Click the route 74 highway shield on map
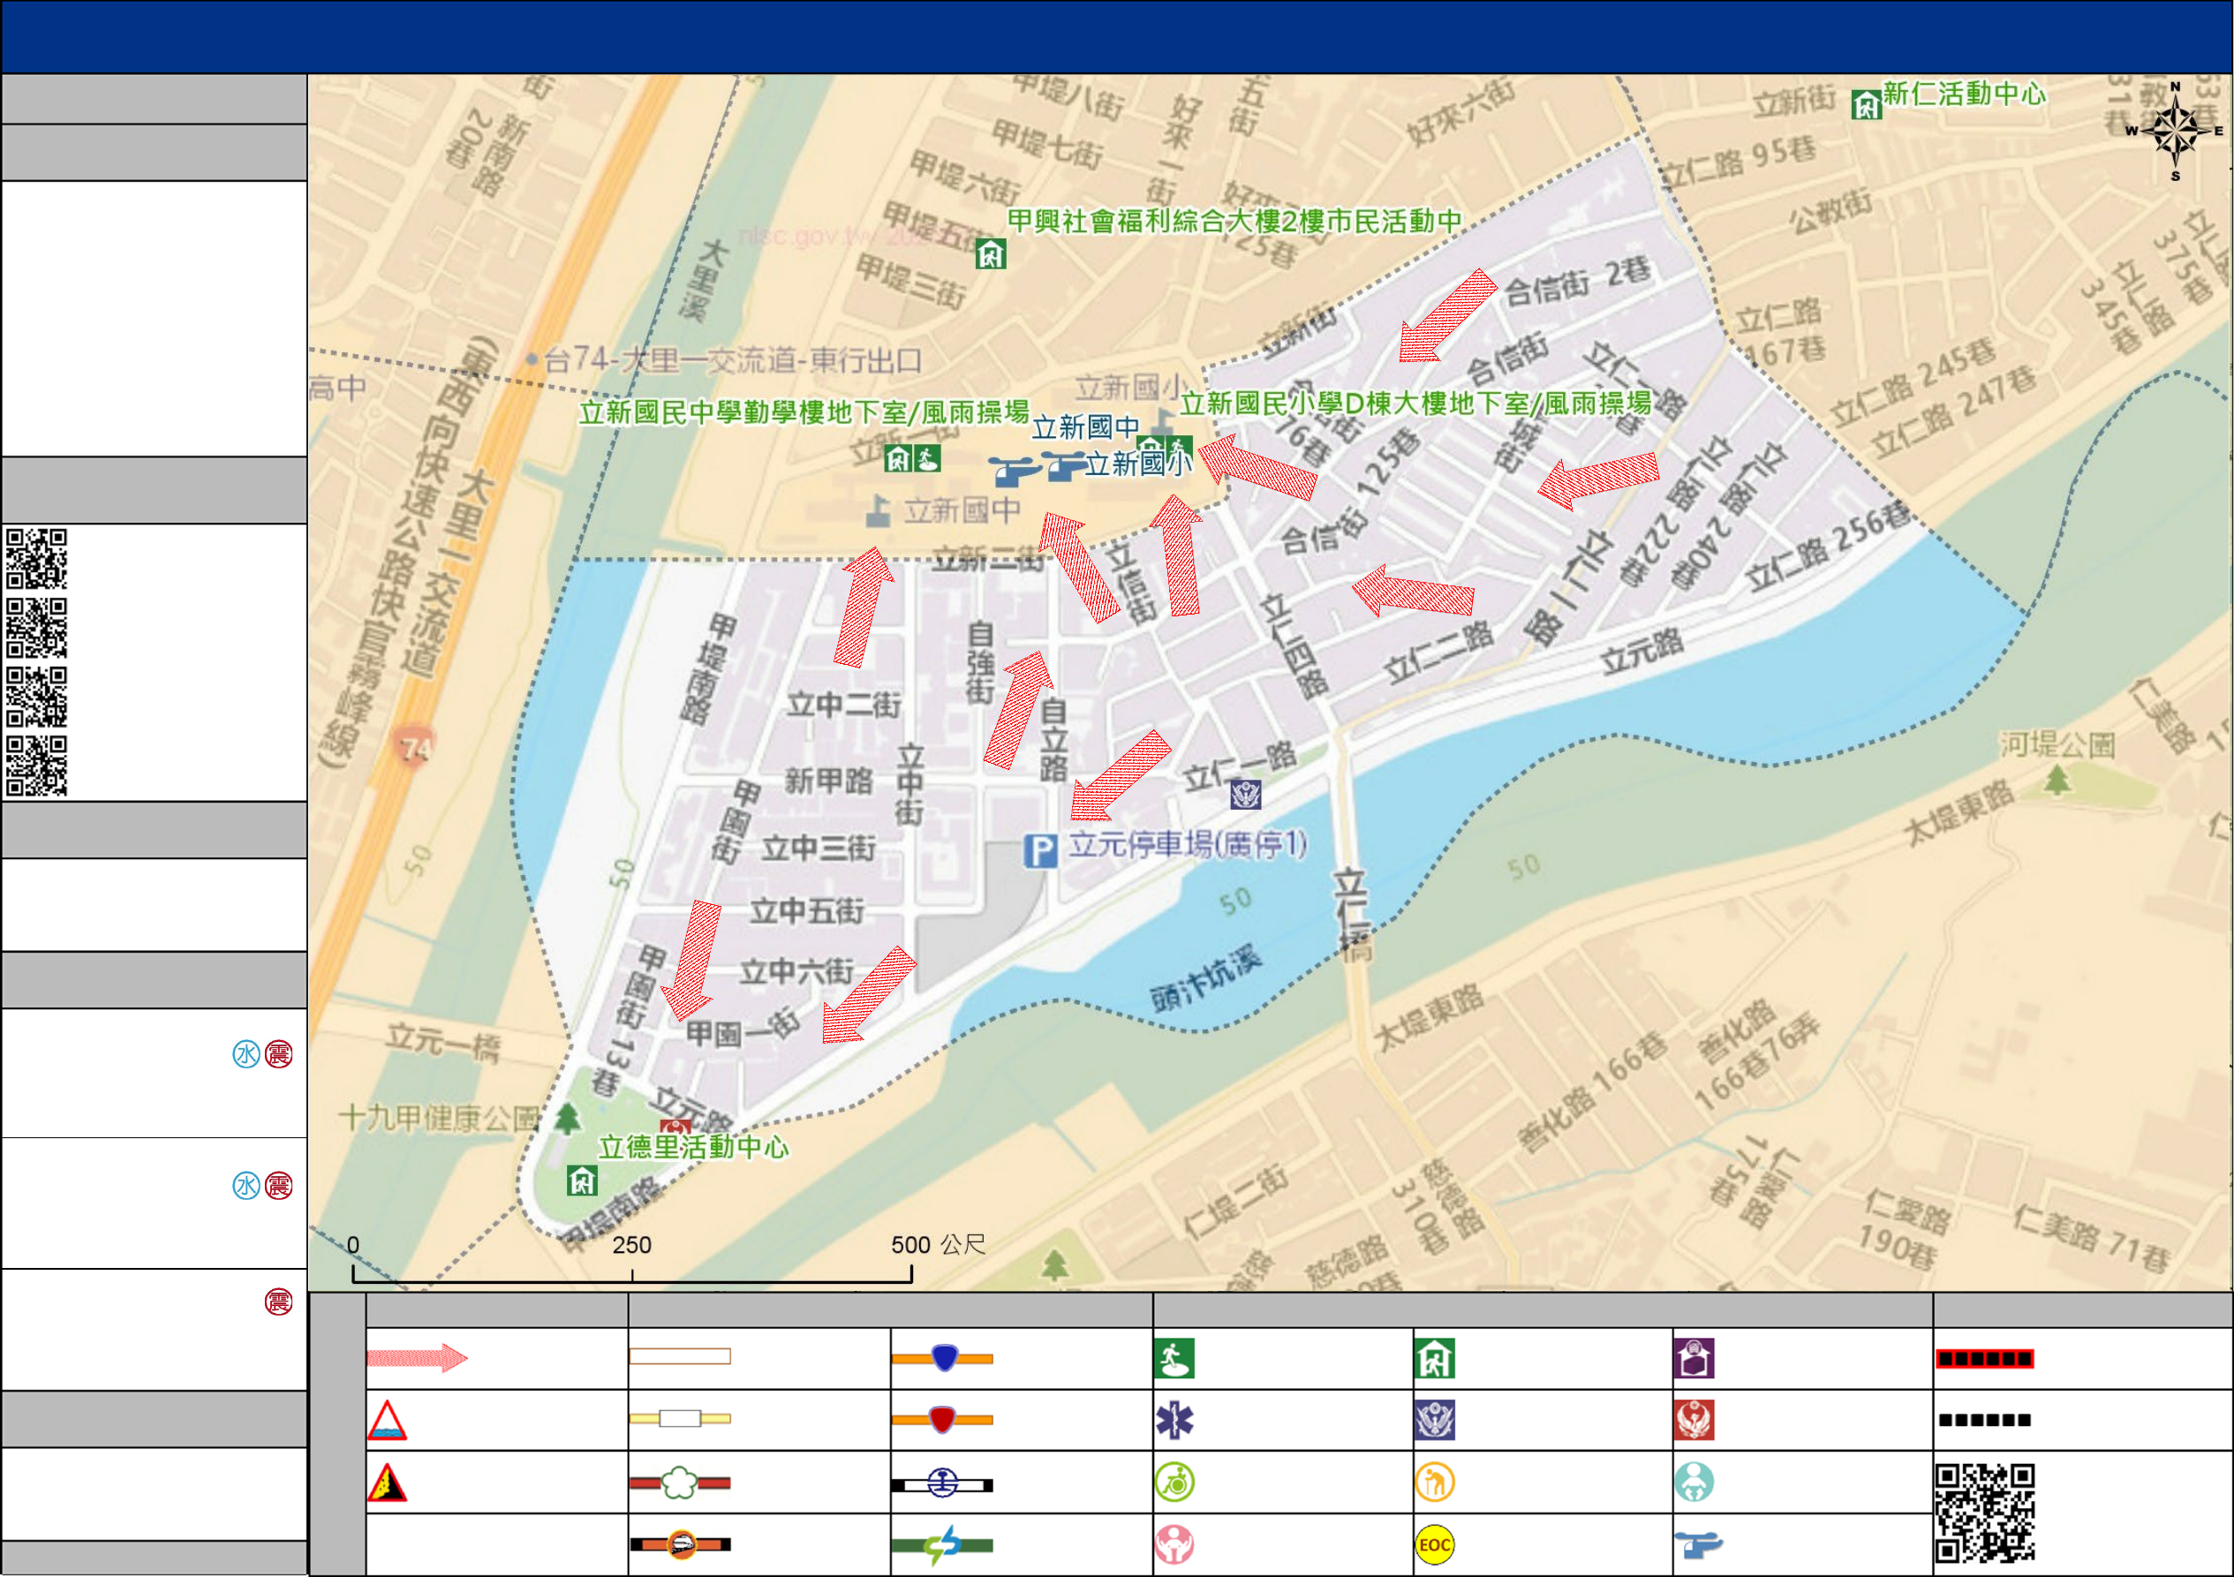2234x1577 pixels. 416,748
